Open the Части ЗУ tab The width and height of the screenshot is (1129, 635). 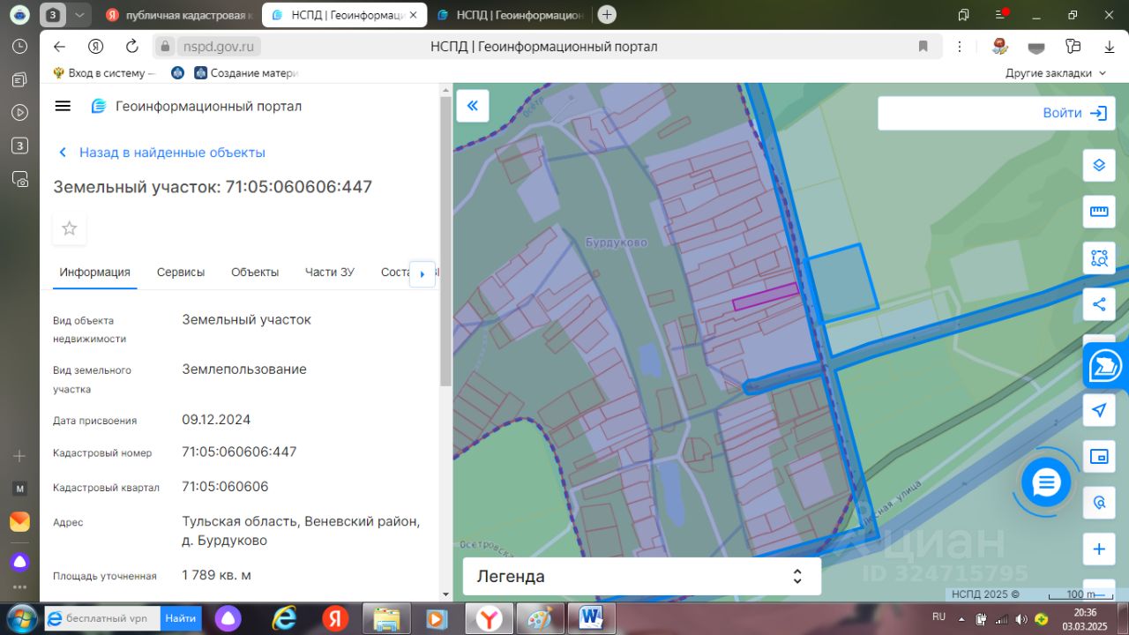click(330, 273)
